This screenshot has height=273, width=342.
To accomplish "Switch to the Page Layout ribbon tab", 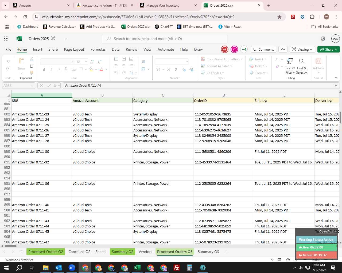I will coord(74,49).
